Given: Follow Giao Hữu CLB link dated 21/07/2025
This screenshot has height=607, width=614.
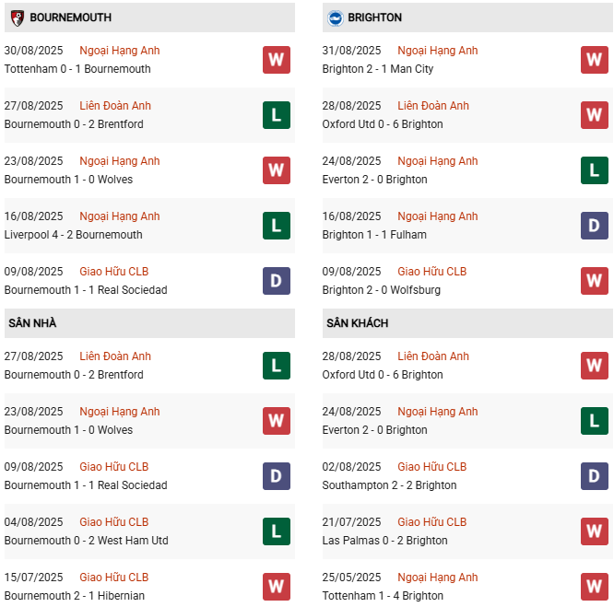Looking at the screenshot, I should pyautogui.click(x=432, y=522).
